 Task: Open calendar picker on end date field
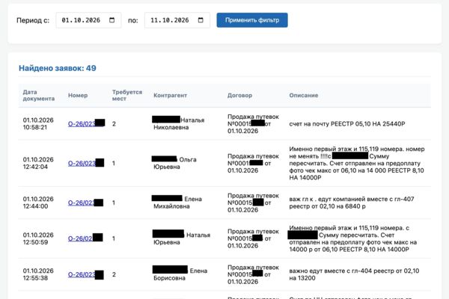point(201,20)
